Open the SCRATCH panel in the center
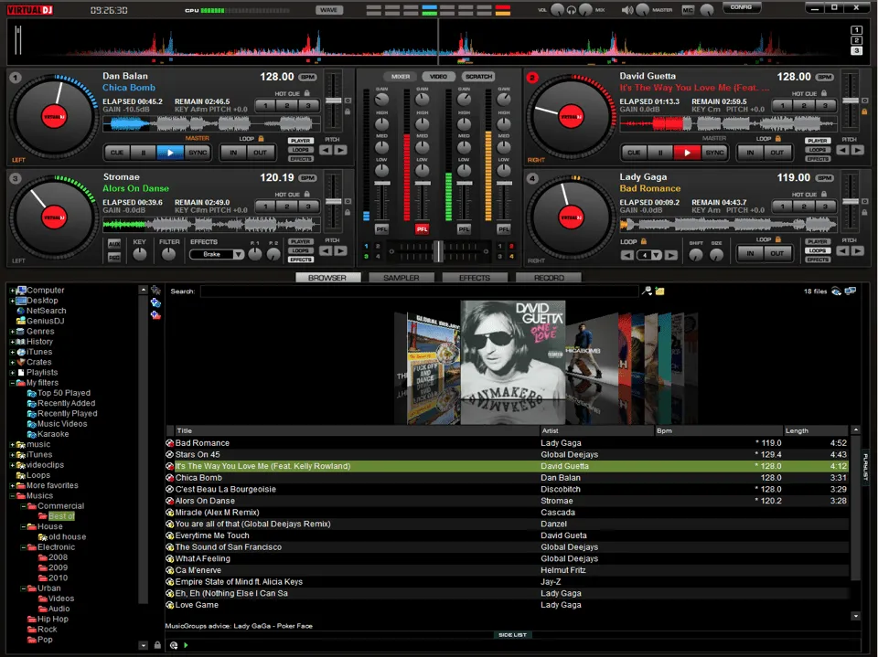The width and height of the screenshot is (878, 657). point(478,77)
